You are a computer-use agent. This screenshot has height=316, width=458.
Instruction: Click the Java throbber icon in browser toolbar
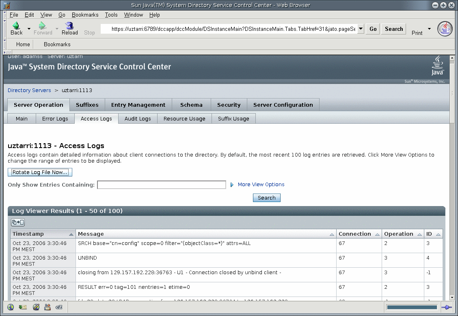[445, 29]
